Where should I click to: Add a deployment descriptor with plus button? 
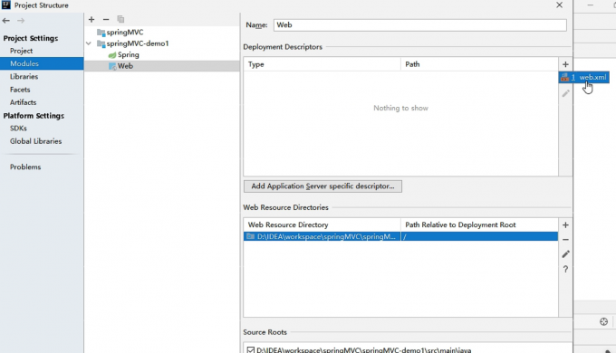pyautogui.click(x=565, y=64)
